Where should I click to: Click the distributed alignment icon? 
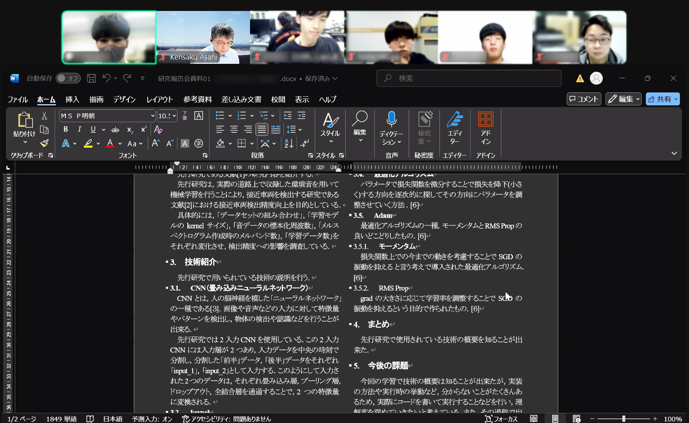coord(276,130)
